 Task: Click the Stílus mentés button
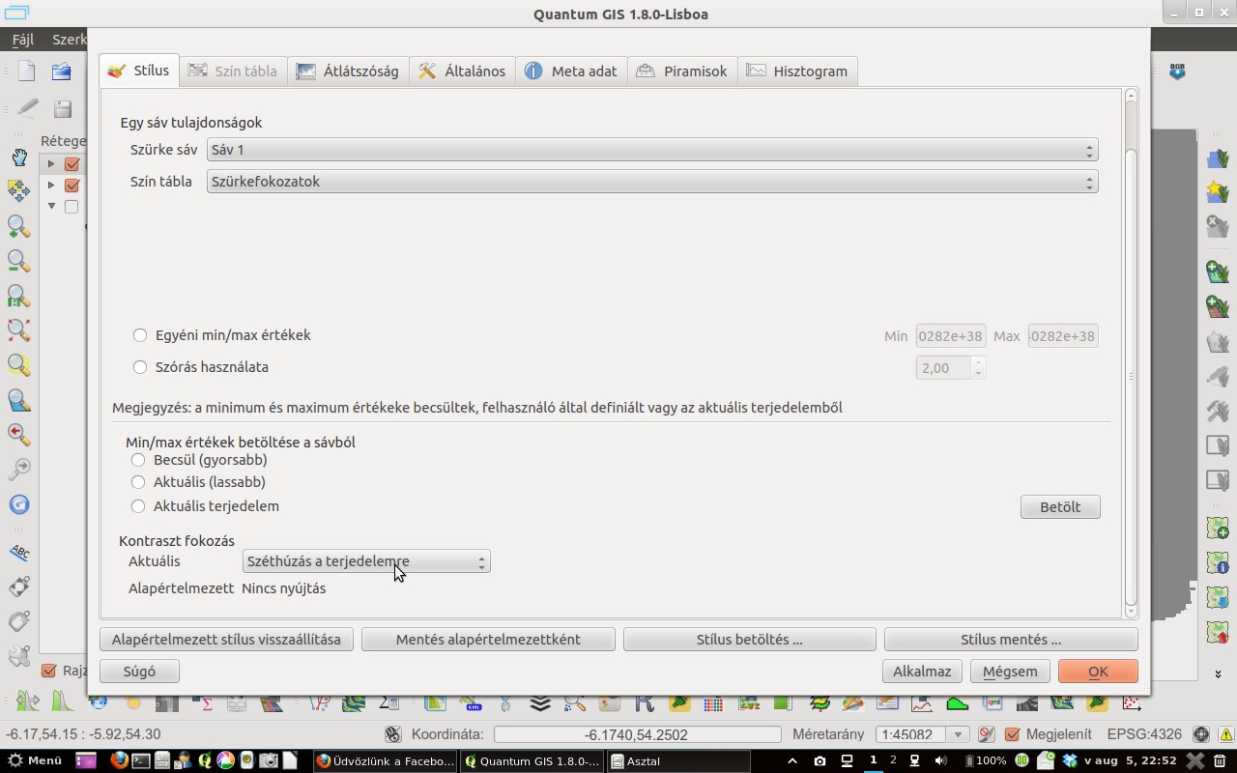pyautogui.click(x=1011, y=640)
